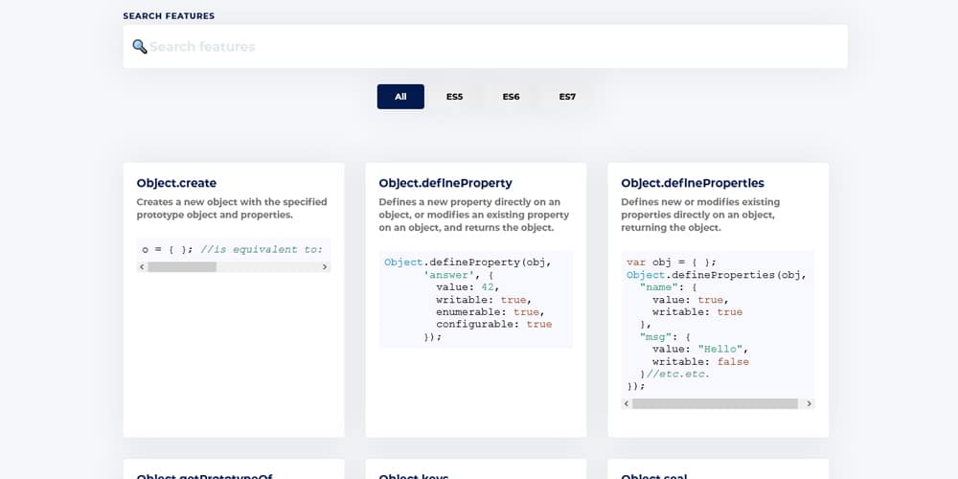Click code line 'value: 42,'
Viewport: 958px width, 479px height.
(468, 287)
